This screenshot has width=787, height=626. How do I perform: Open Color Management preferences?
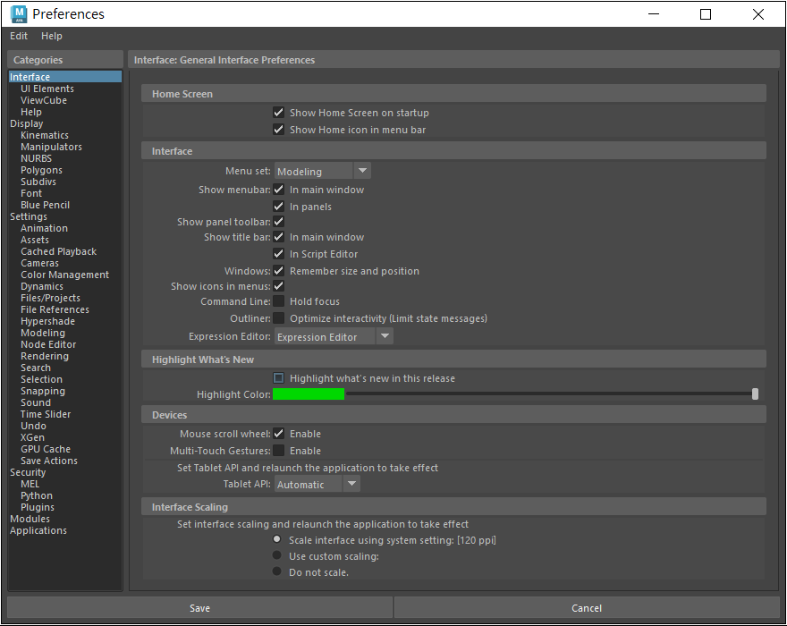[64, 275]
